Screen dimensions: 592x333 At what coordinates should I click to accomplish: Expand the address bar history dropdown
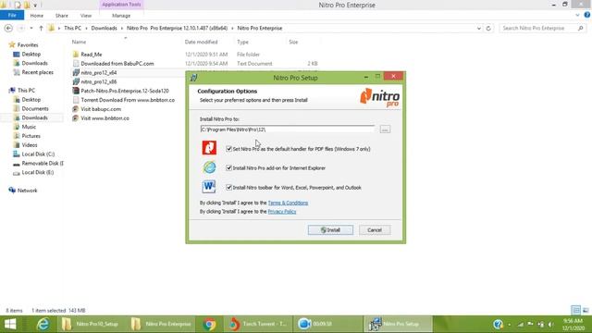coord(479,29)
